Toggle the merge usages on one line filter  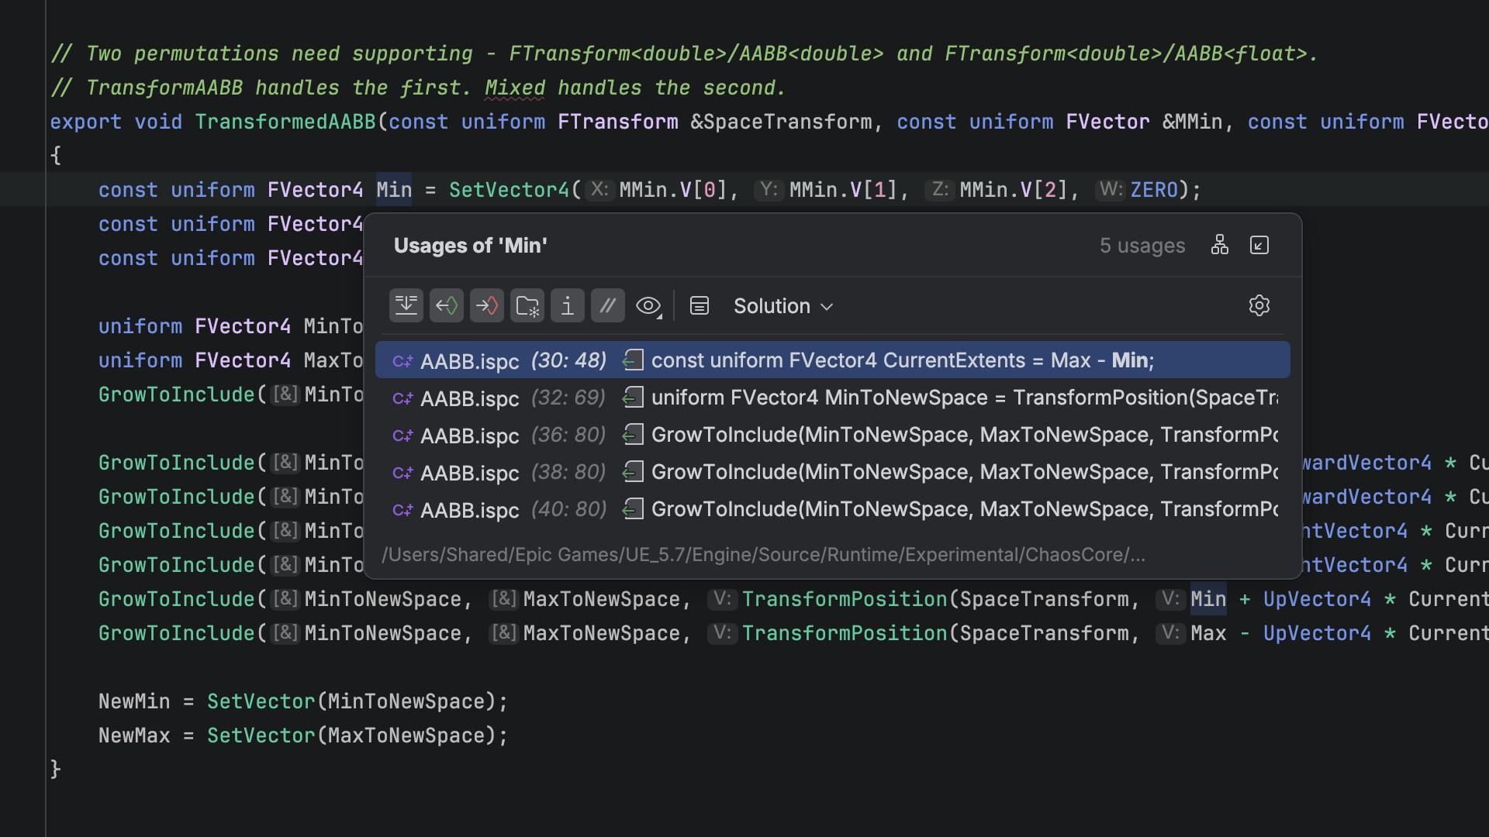click(x=406, y=306)
